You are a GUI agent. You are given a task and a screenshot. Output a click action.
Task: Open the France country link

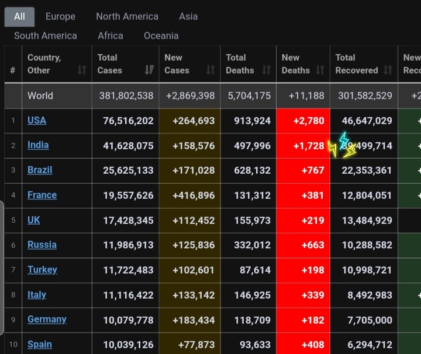pos(42,195)
